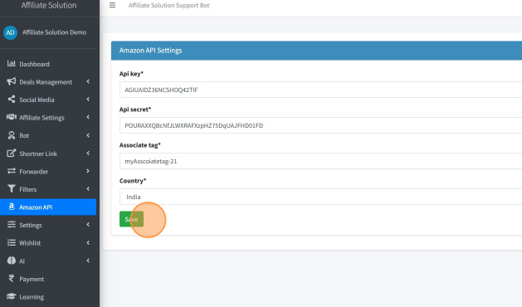
Task: Expand Deals Management submenu chevron
Action: [x=88, y=81]
